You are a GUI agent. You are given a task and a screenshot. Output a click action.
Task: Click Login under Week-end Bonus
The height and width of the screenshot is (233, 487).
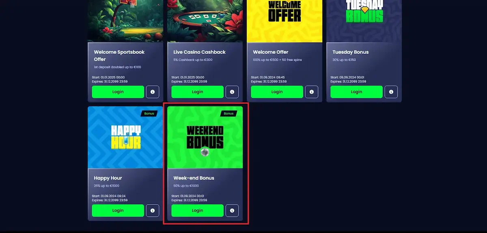[198, 211]
